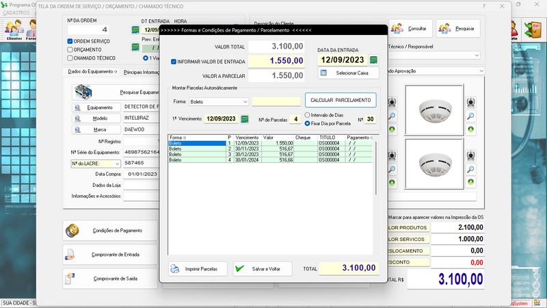Click magnifier icon beside Marca
Screen dimensions: 547x308
77,129
